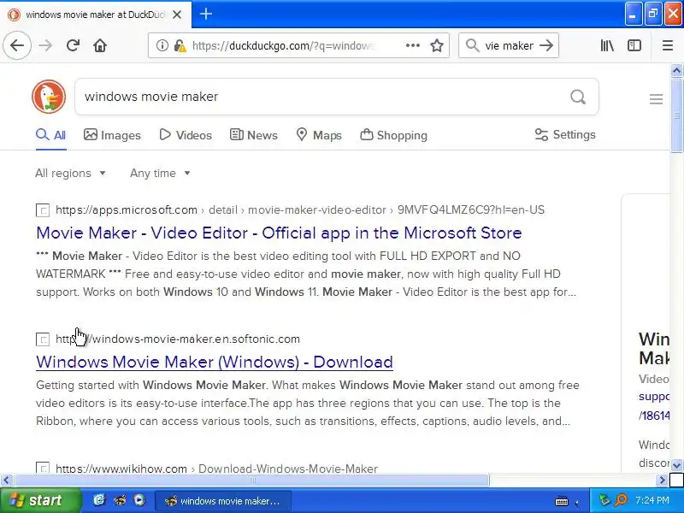Click horizontal scrollbar left arrow
The height and width of the screenshot is (513, 684).
tap(6, 481)
